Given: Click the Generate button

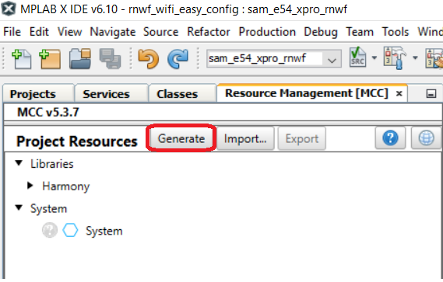Looking at the screenshot, I should click(181, 138).
